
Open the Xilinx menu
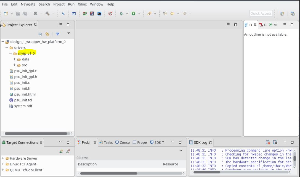(x=82, y=4)
